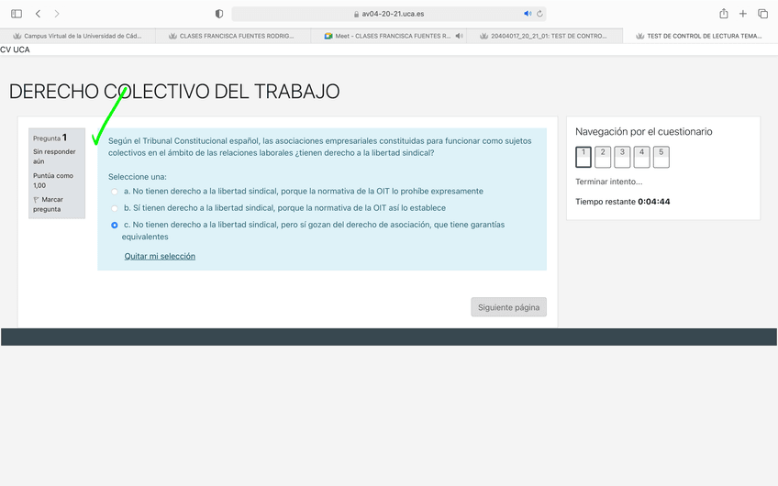Click the question text Según el Tribunal Constitucional

[320, 147]
